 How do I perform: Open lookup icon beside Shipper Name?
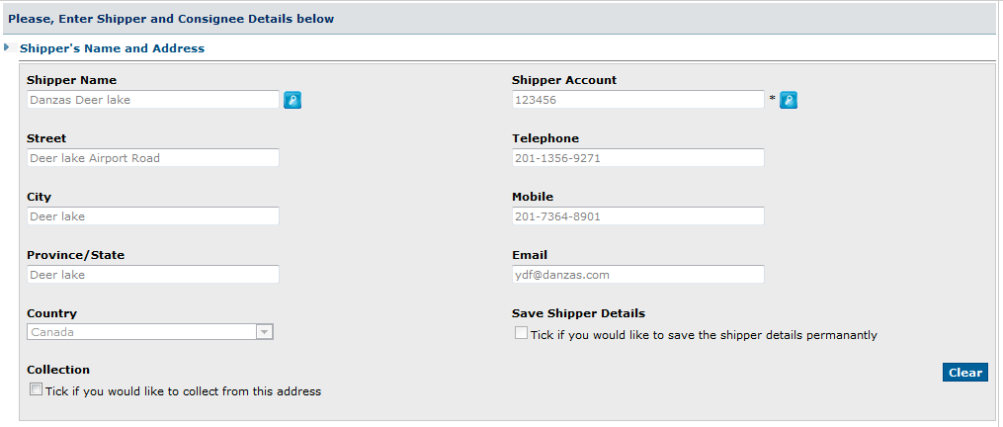point(293,100)
